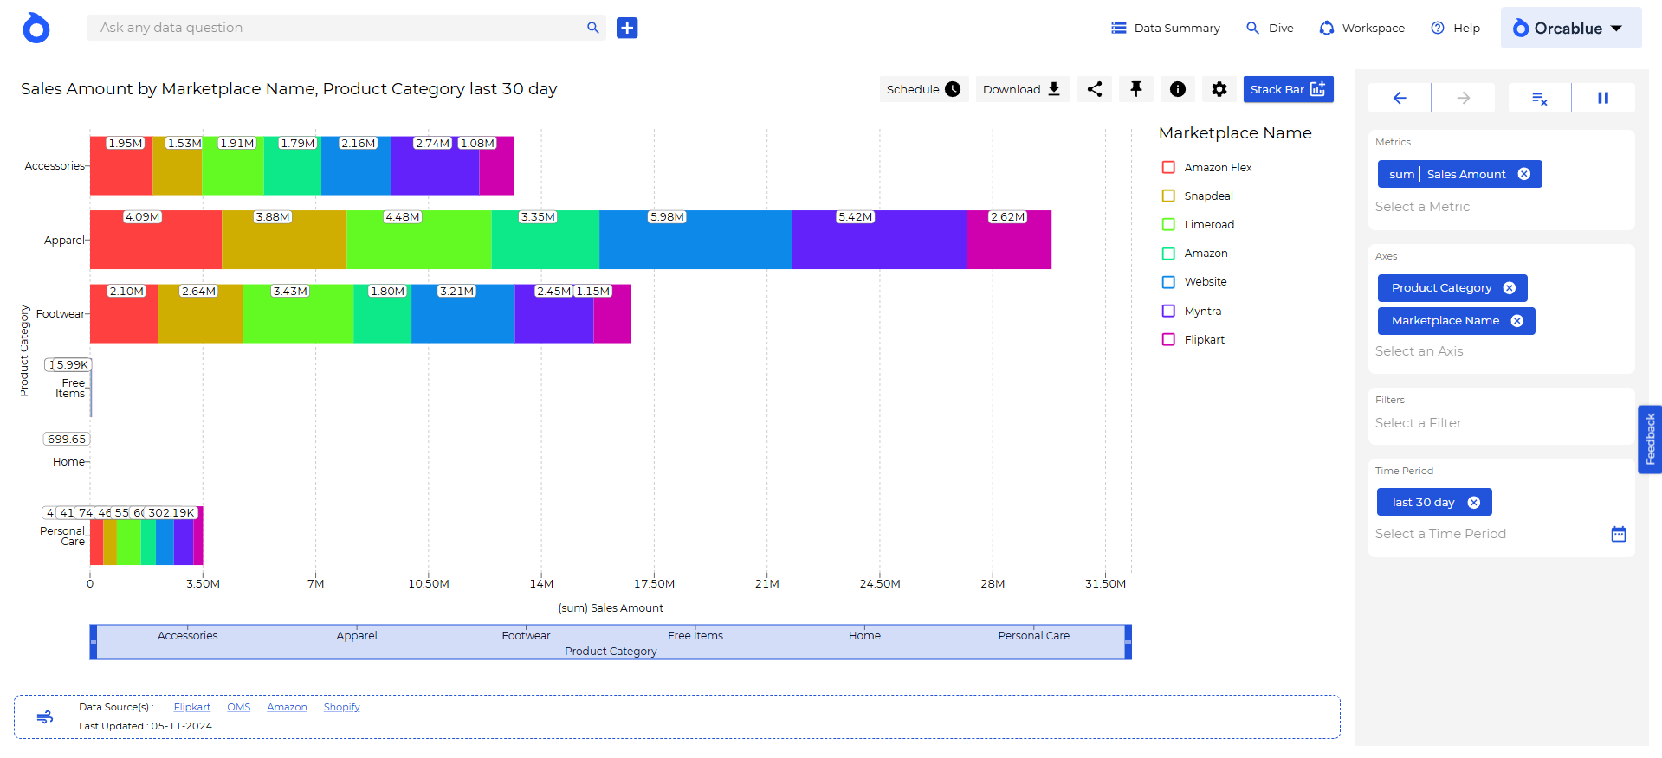Remove the last 30 day time chip
1662x758 pixels.
click(1474, 502)
